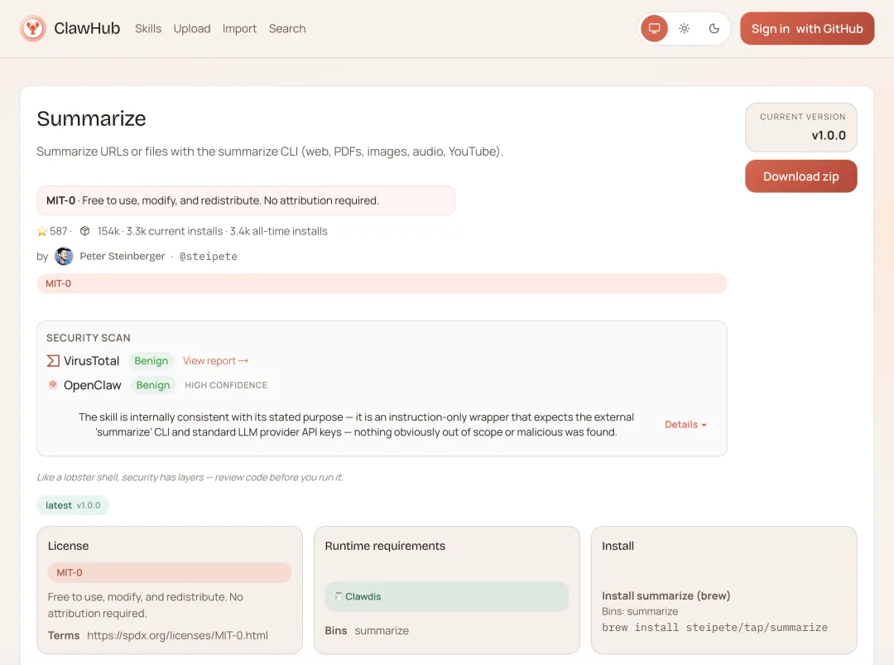This screenshot has height=665, width=894.
Task: Click the MIT-0 pill in License card
Action: pyautogui.click(x=170, y=572)
